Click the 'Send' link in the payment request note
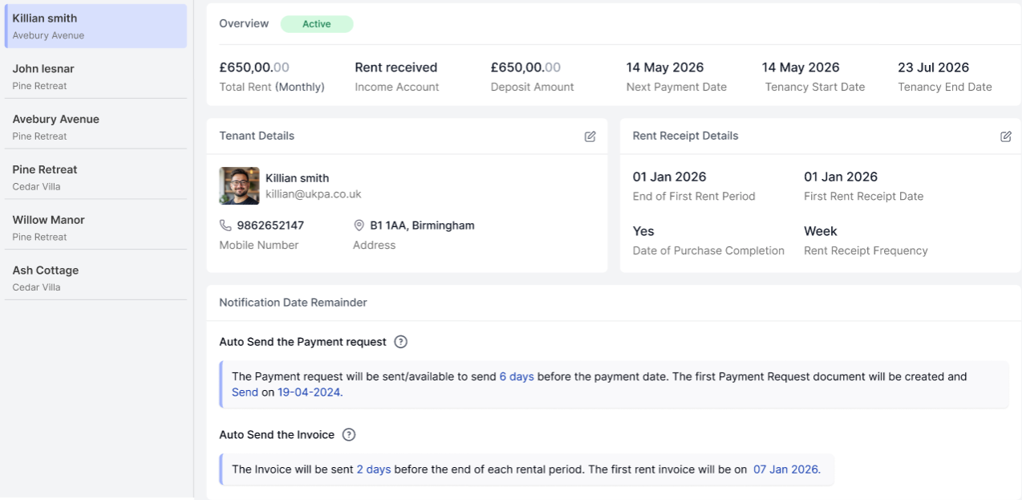This screenshot has height=500, width=1022. [x=245, y=392]
